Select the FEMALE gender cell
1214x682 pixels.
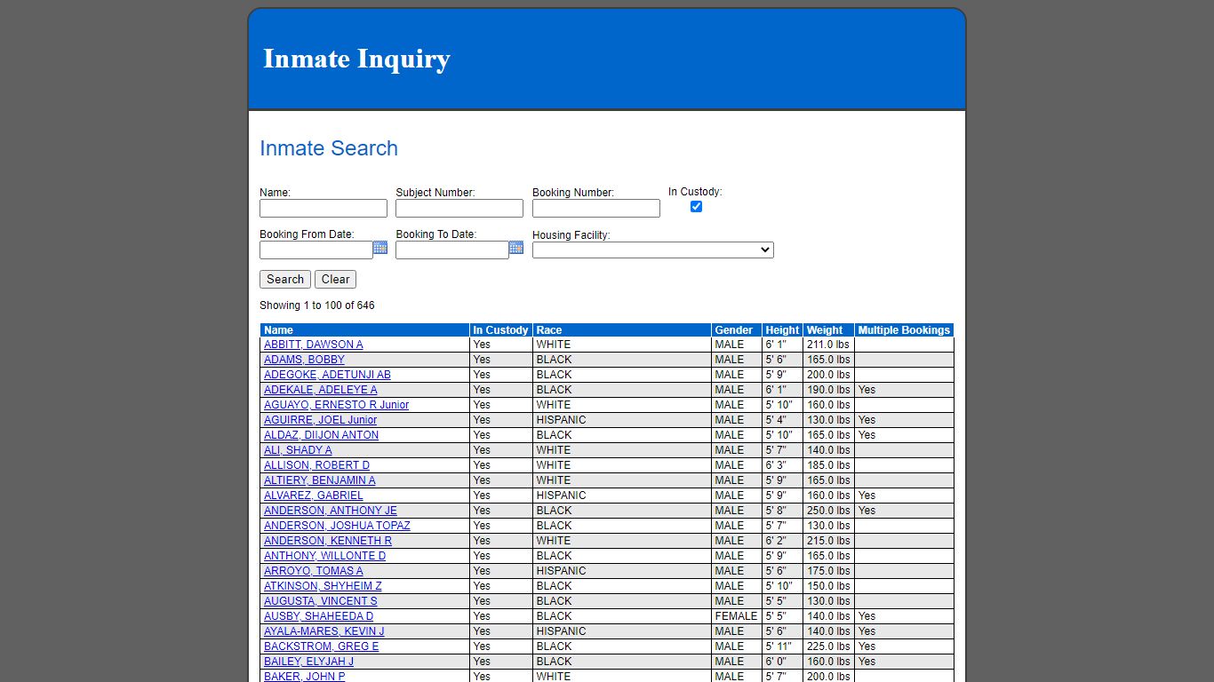pos(736,616)
